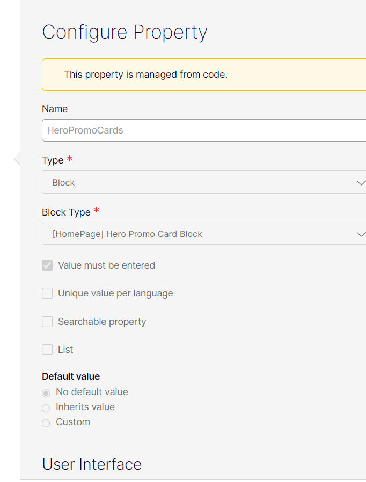Click the managed from code notice

coord(145,75)
